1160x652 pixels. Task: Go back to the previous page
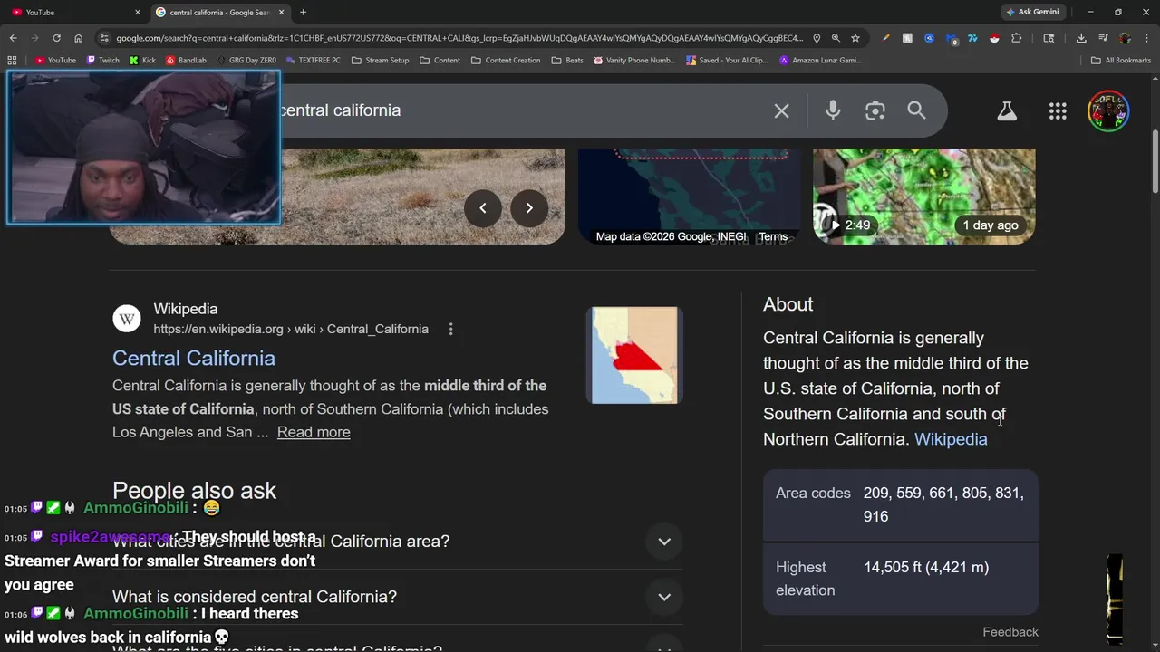coord(13,38)
